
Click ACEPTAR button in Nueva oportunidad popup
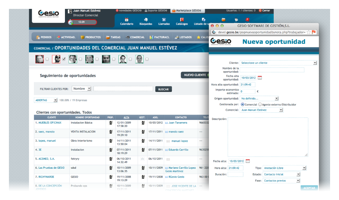point(309,188)
